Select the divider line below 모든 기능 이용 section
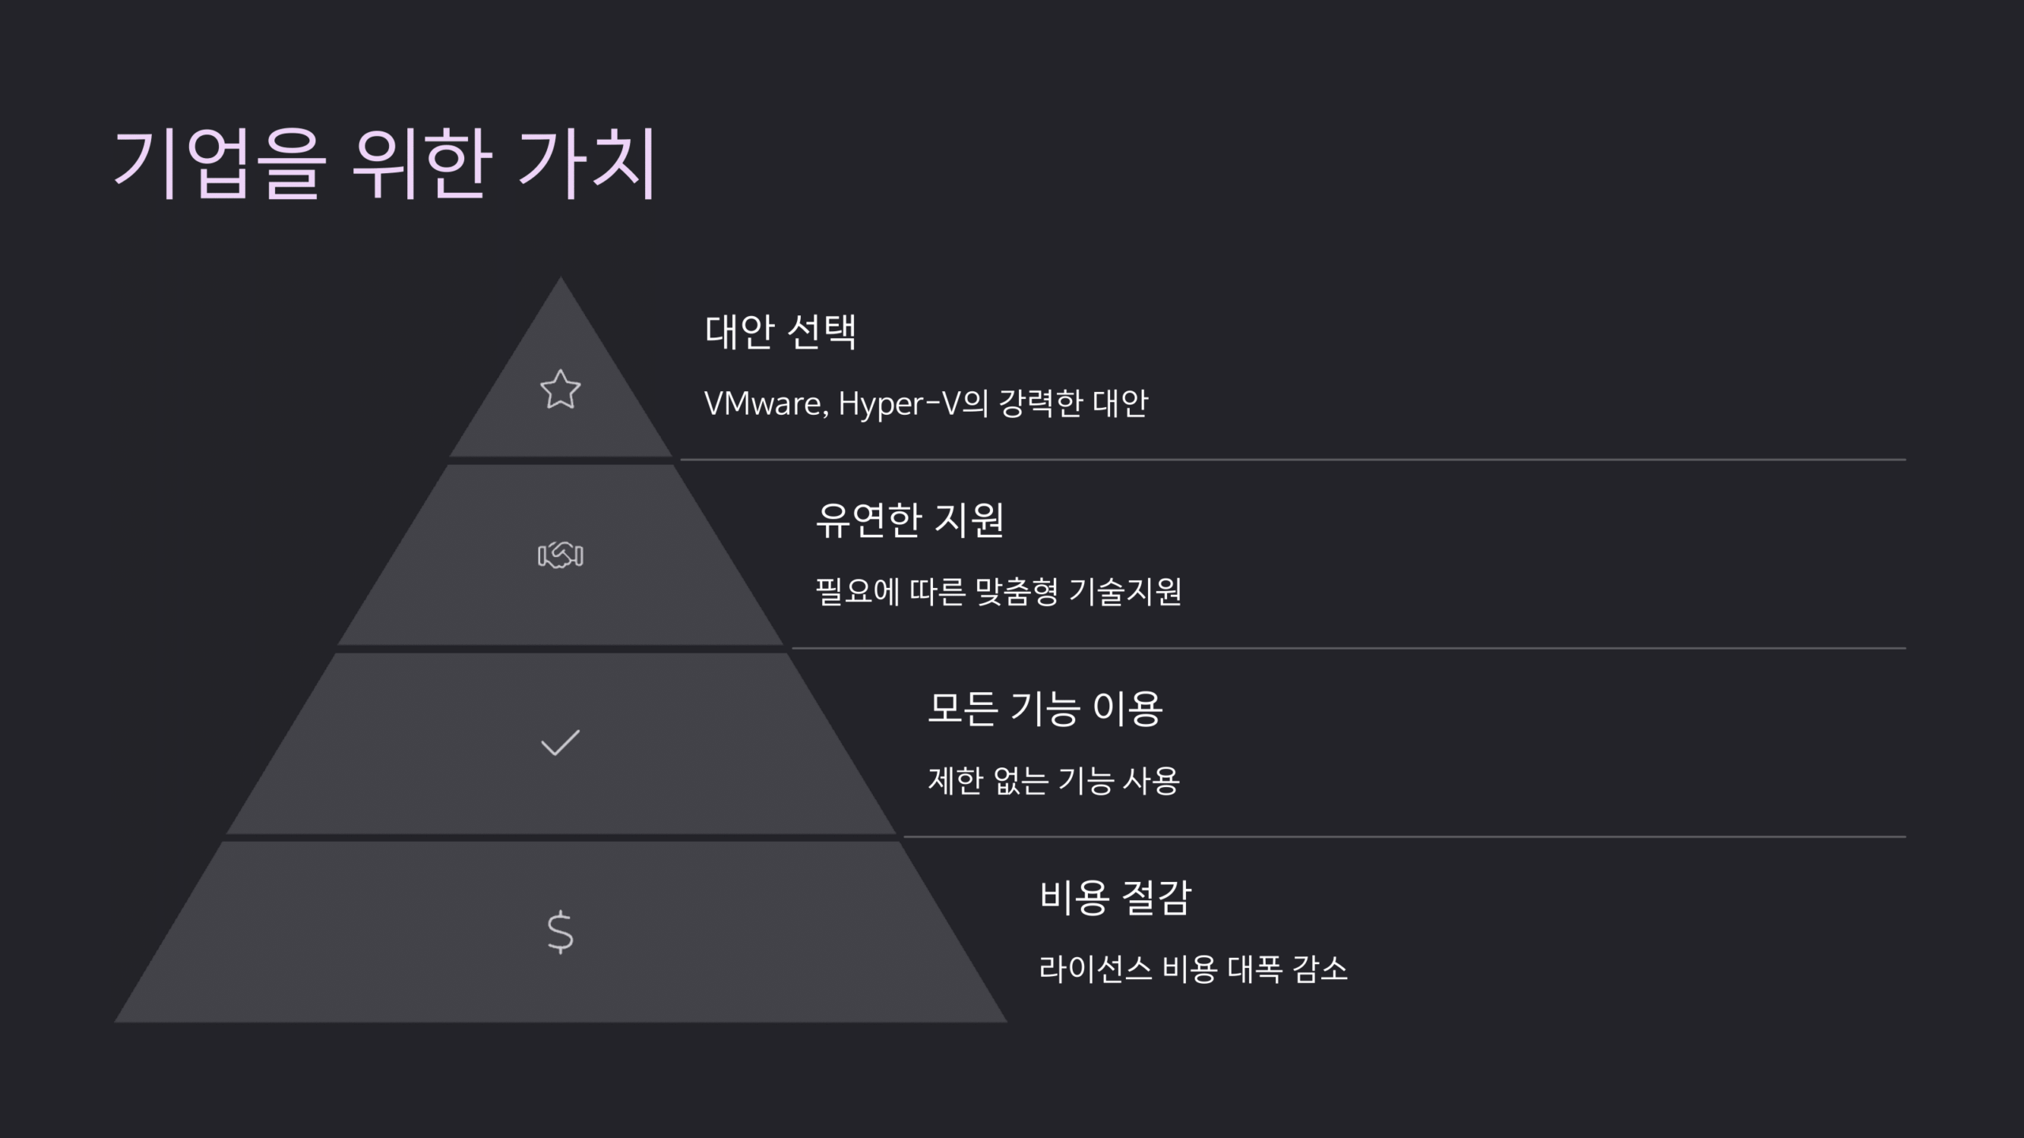This screenshot has height=1138, width=2024. [1404, 836]
